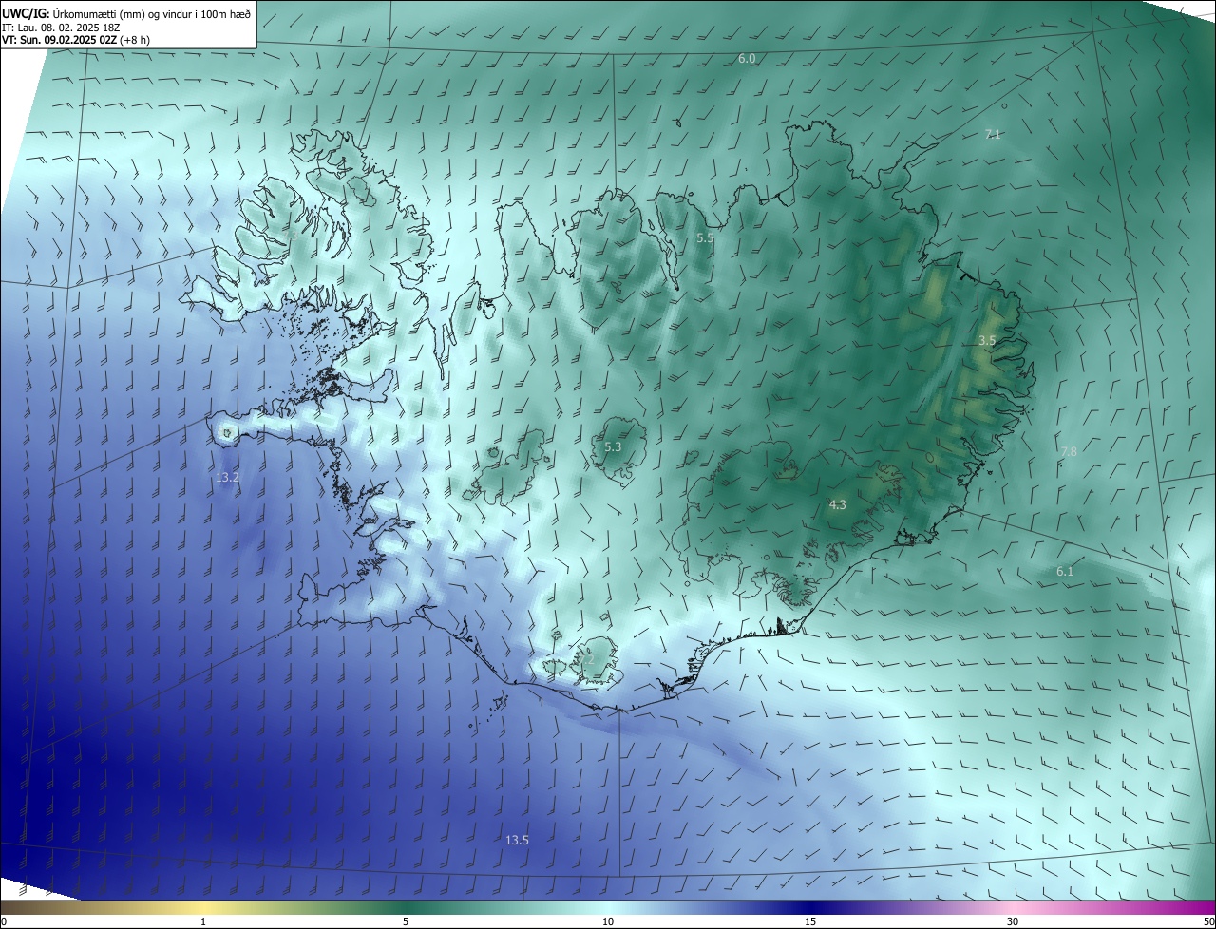The height and width of the screenshot is (929, 1216).
Task: Click the colorbar tick label 0
Action: (4, 921)
